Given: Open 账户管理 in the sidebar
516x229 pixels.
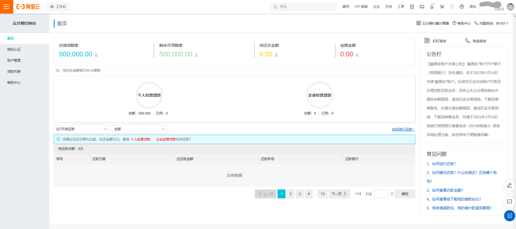Looking at the screenshot, I should click(x=25, y=61).
